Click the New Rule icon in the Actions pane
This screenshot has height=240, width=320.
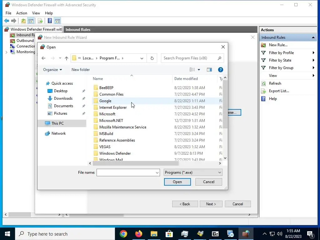pos(263,45)
